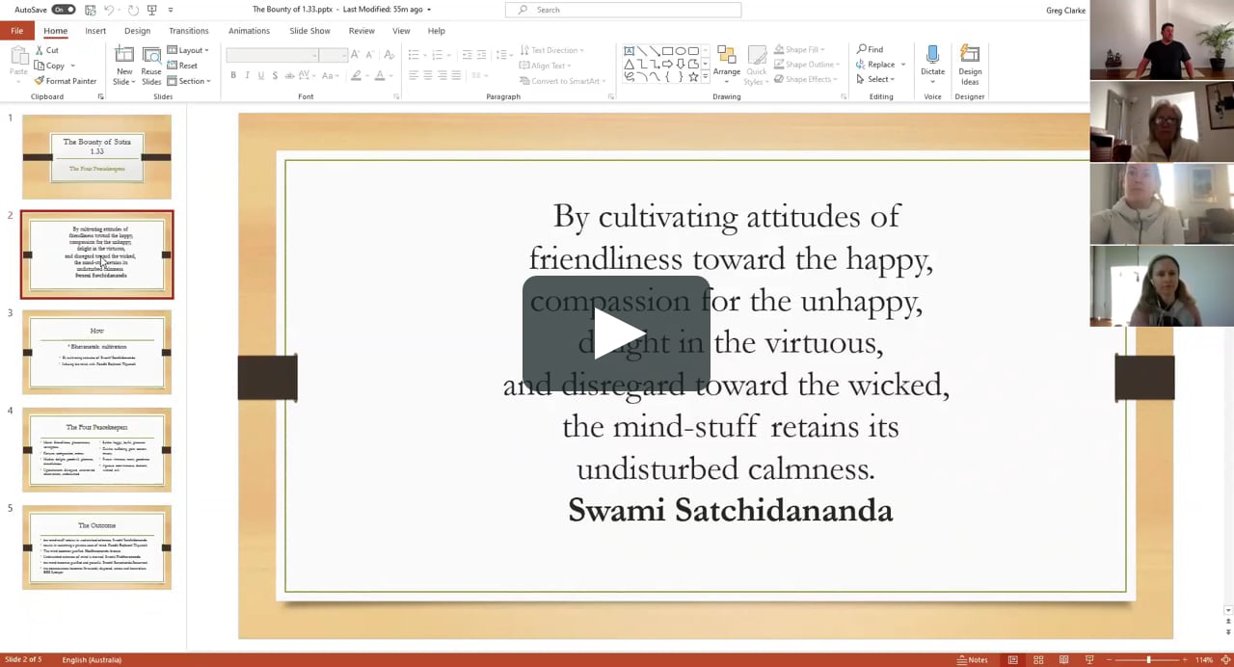The height and width of the screenshot is (667, 1234).
Task: Toggle Normal view button in the status bar
Action: pos(1012,660)
